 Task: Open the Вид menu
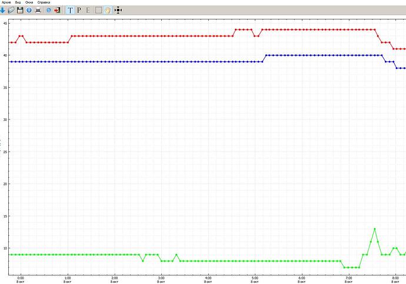19,2
